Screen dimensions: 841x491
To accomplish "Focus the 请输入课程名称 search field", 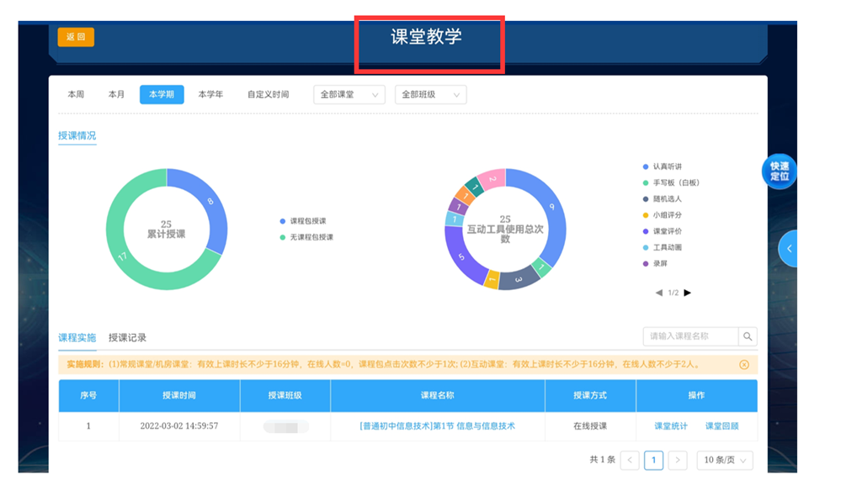I will point(691,336).
